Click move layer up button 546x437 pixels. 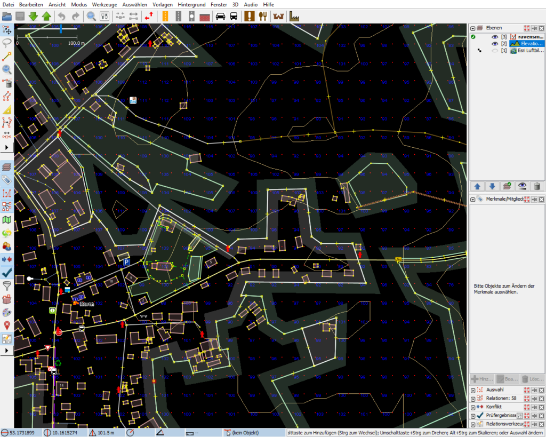(x=477, y=186)
